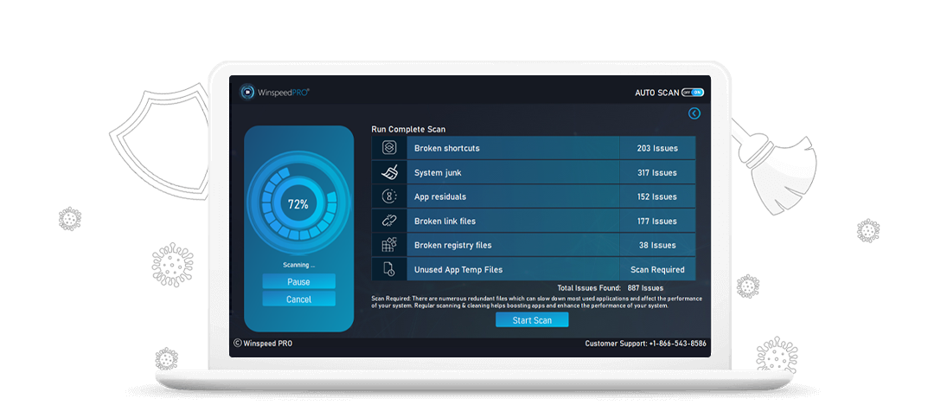Click the back arrow circle icon
Viewport: 934px width, 418px height.
pyautogui.click(x=694, y=113)
